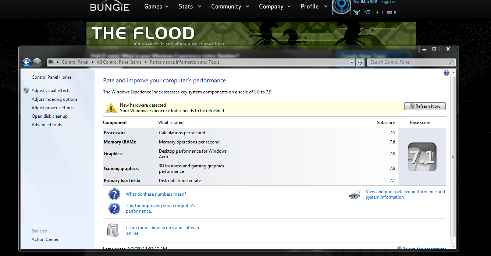This screenshot has width=491, height=256.
Task: Open Adjust power settings
Action: [x=53, y=108]
